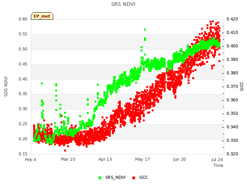Click the 0.330 right axis value
The image size is (247, 185).
coord(232,140)
